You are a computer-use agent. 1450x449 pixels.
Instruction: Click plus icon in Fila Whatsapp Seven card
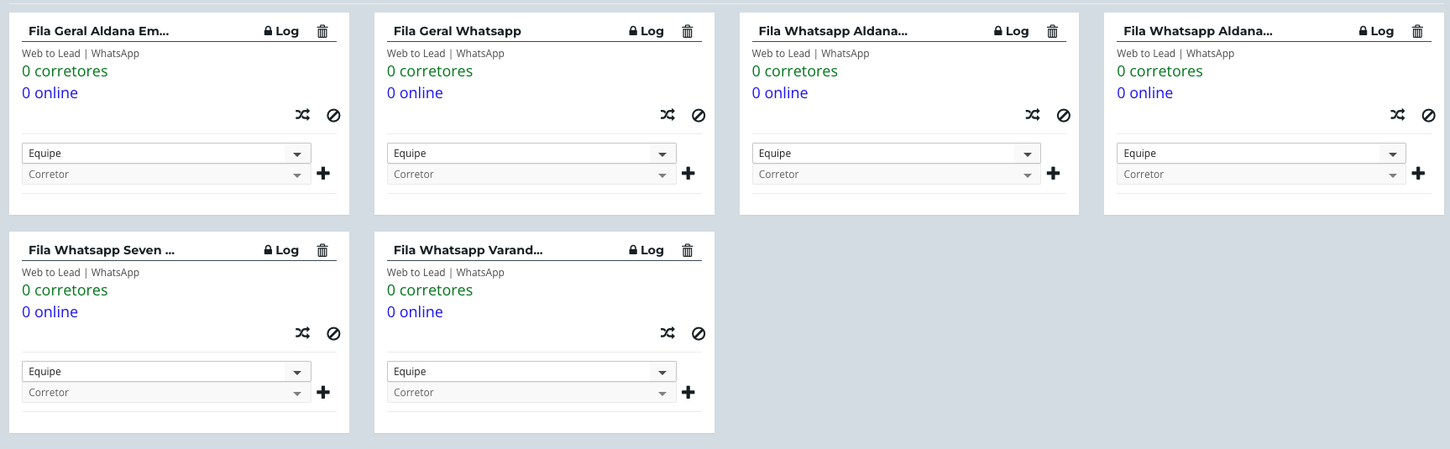323,392
